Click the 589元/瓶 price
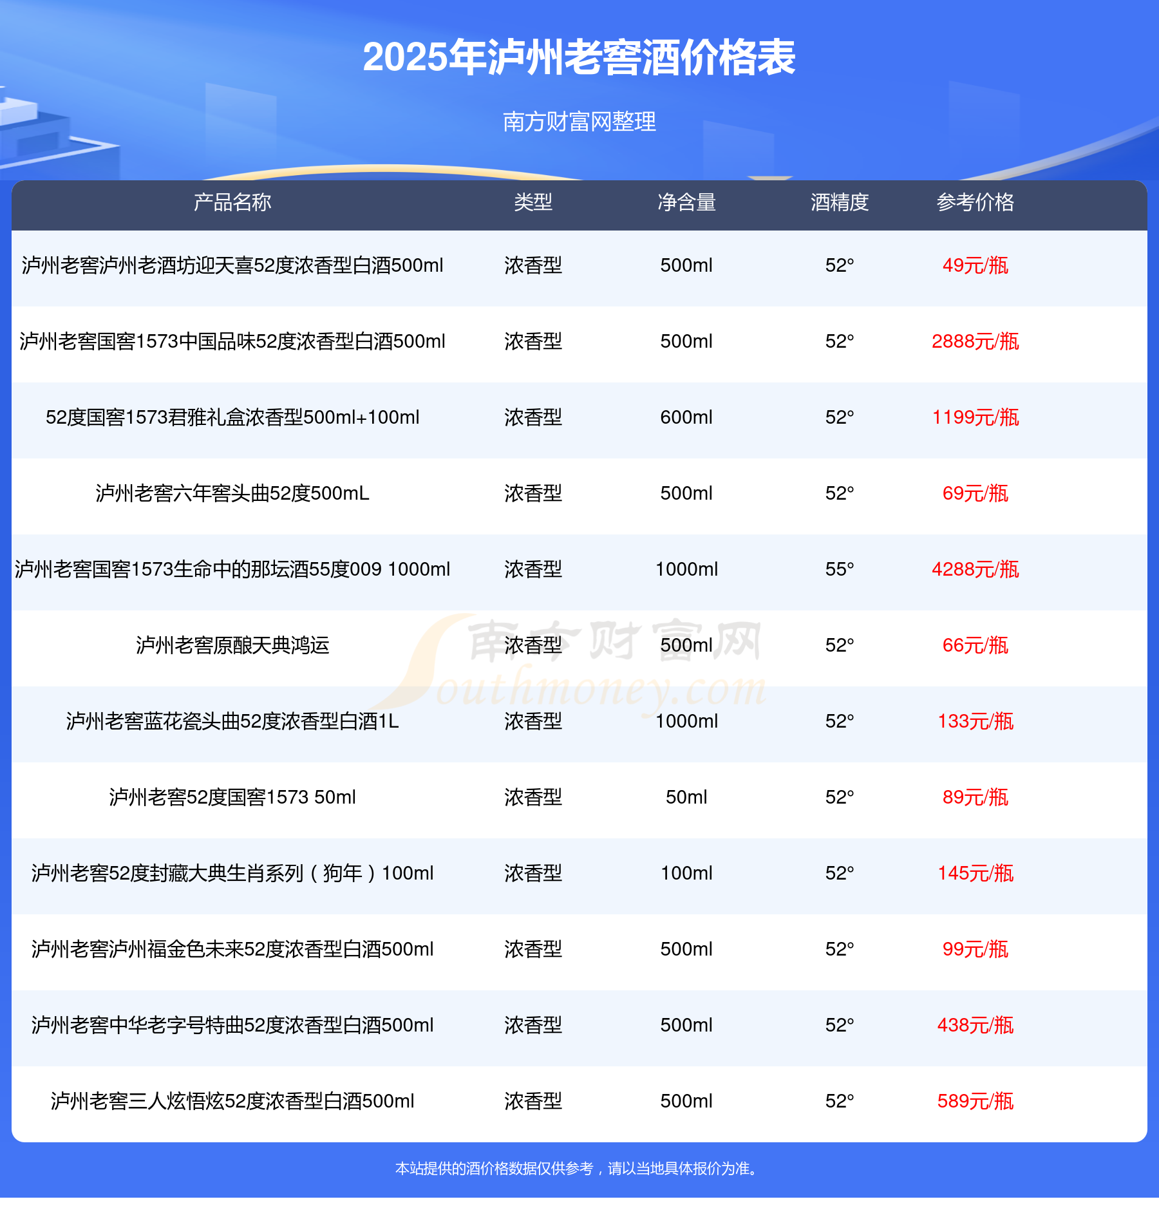This screenshot has height=1226, width=1159. [975, 1101]
